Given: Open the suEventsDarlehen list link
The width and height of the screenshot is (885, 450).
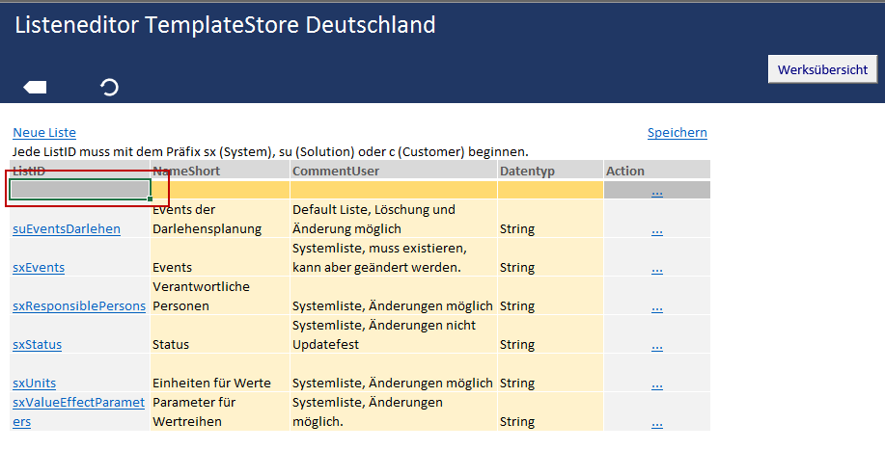Looking at the screenshot, I should [x=67, y=229].
